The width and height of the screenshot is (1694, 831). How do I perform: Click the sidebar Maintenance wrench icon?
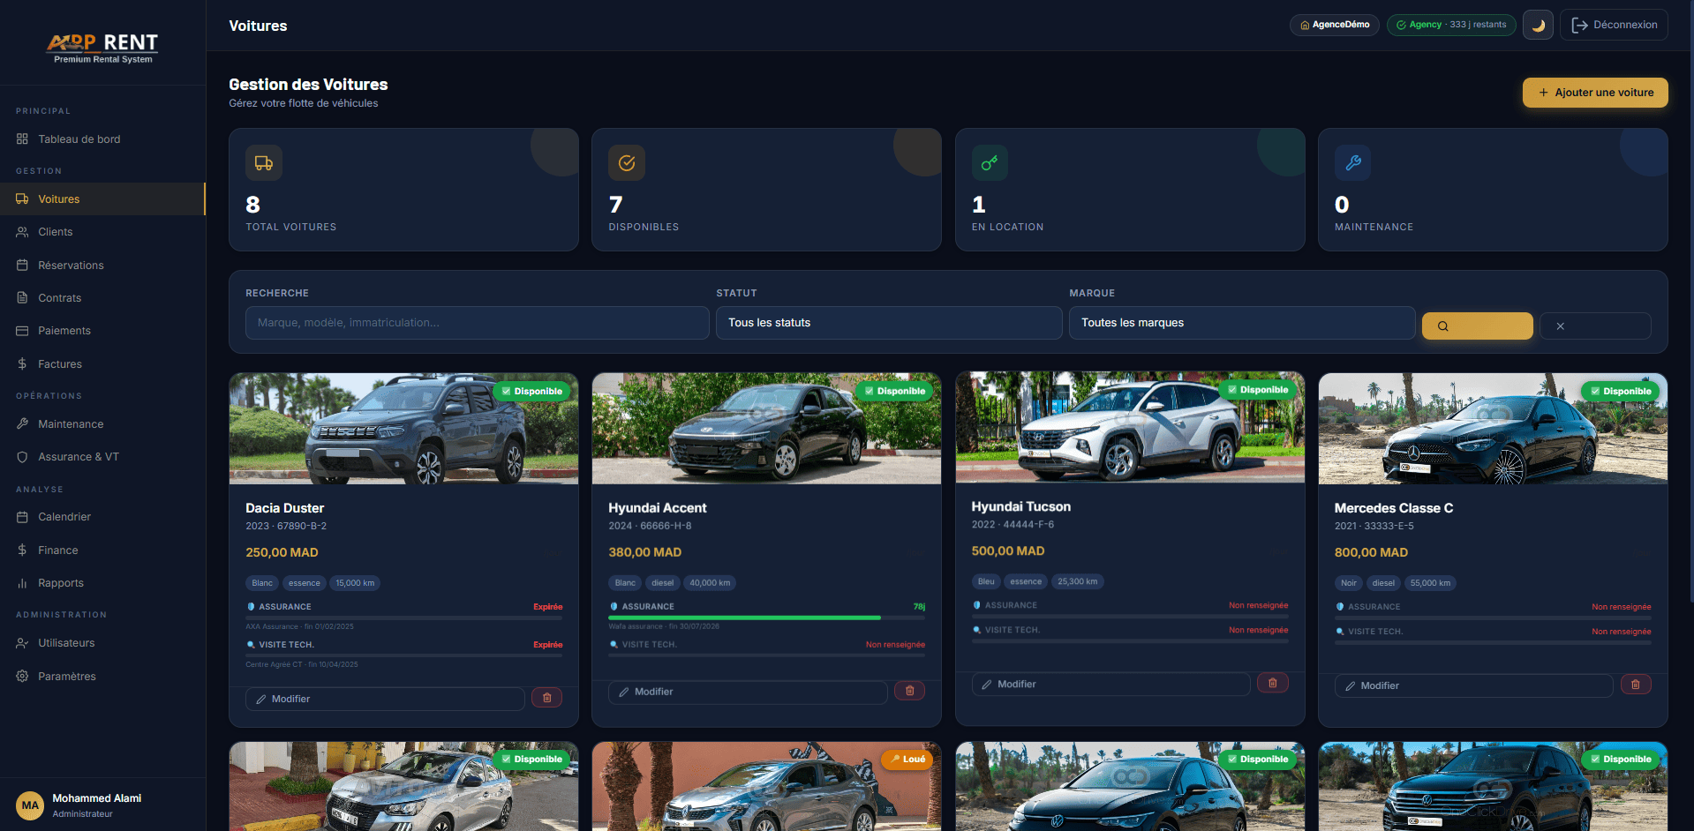[22, 424]
